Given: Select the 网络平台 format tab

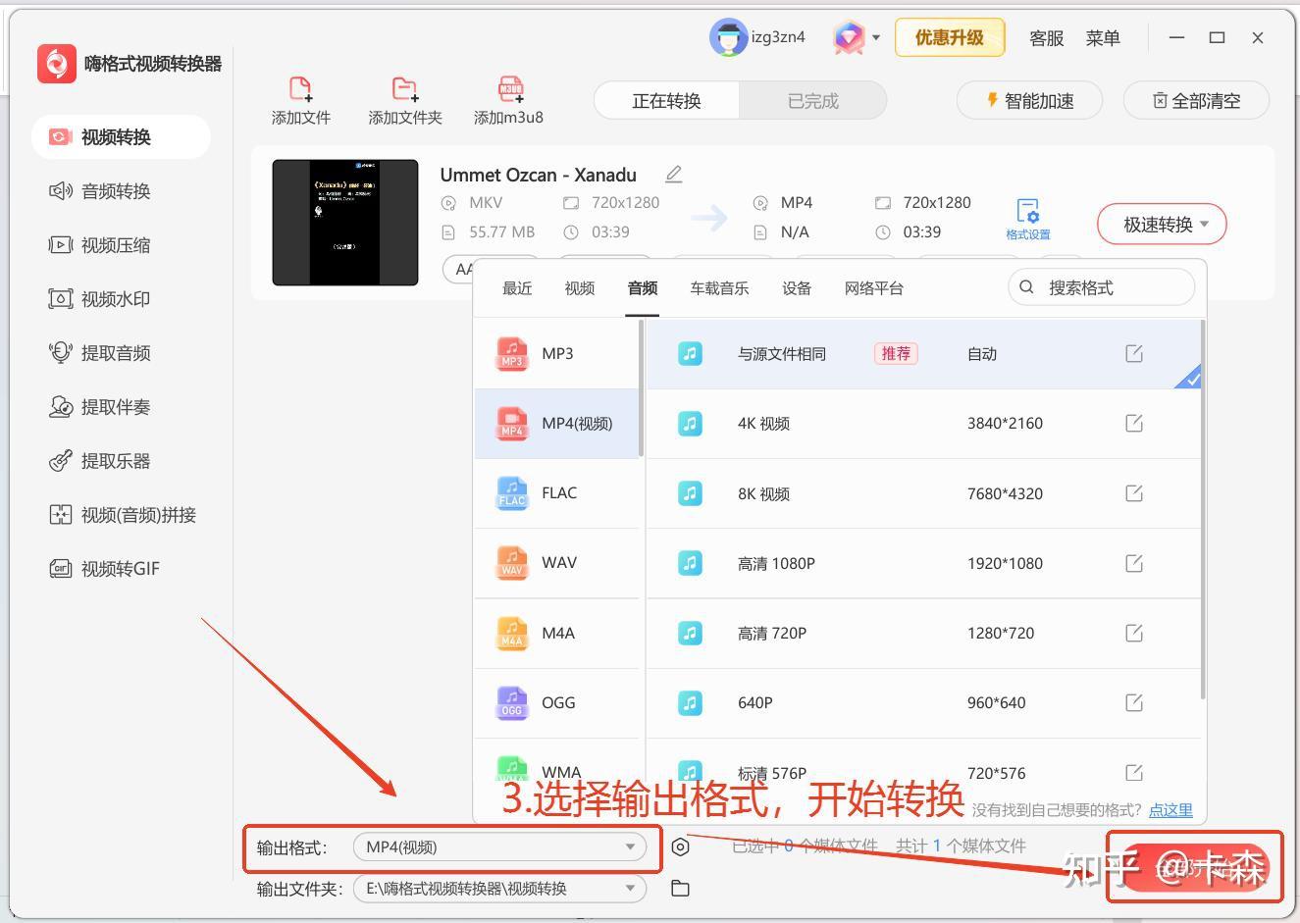Looking at the screenshot, I should point(874,288).
